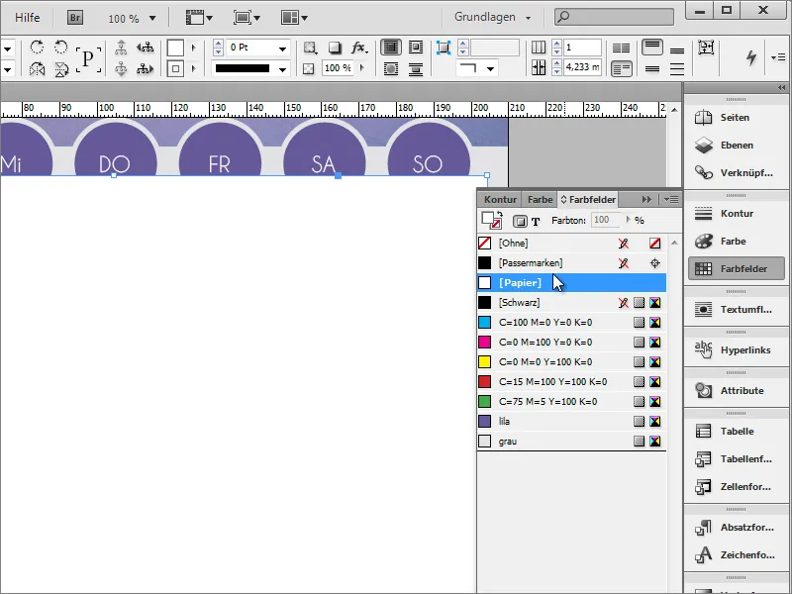Open the Zeichenformate panel
792x594 pixels.
(x=736, y=554)
